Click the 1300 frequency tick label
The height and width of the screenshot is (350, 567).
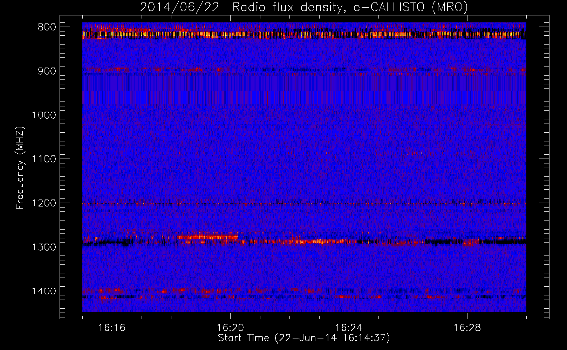(x=44, y=247)
